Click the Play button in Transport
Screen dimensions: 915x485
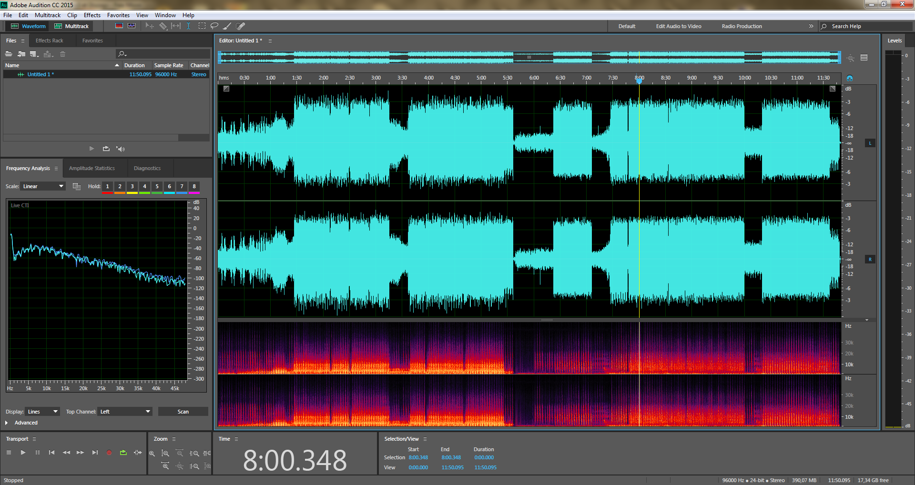(23, 453)
